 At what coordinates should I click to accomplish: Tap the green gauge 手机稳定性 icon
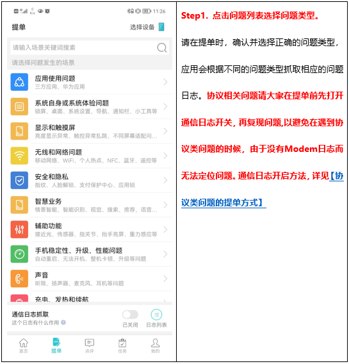point(19,254)
